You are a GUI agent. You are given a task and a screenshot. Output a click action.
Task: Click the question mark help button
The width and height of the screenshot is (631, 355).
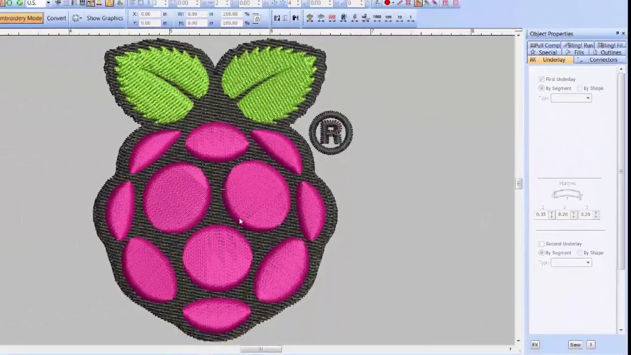[x=591, y=345]
